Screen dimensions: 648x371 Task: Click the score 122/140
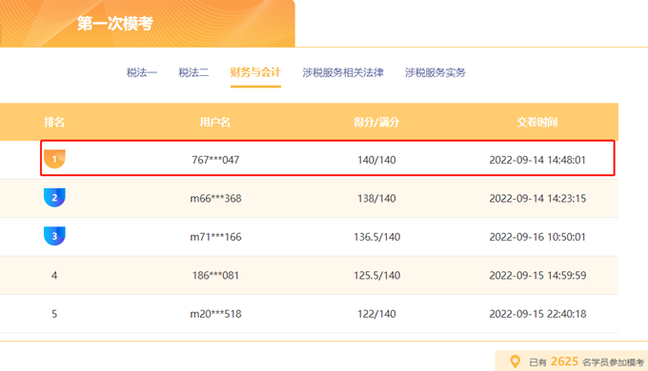pyautogui.click(x=376, y=314)
